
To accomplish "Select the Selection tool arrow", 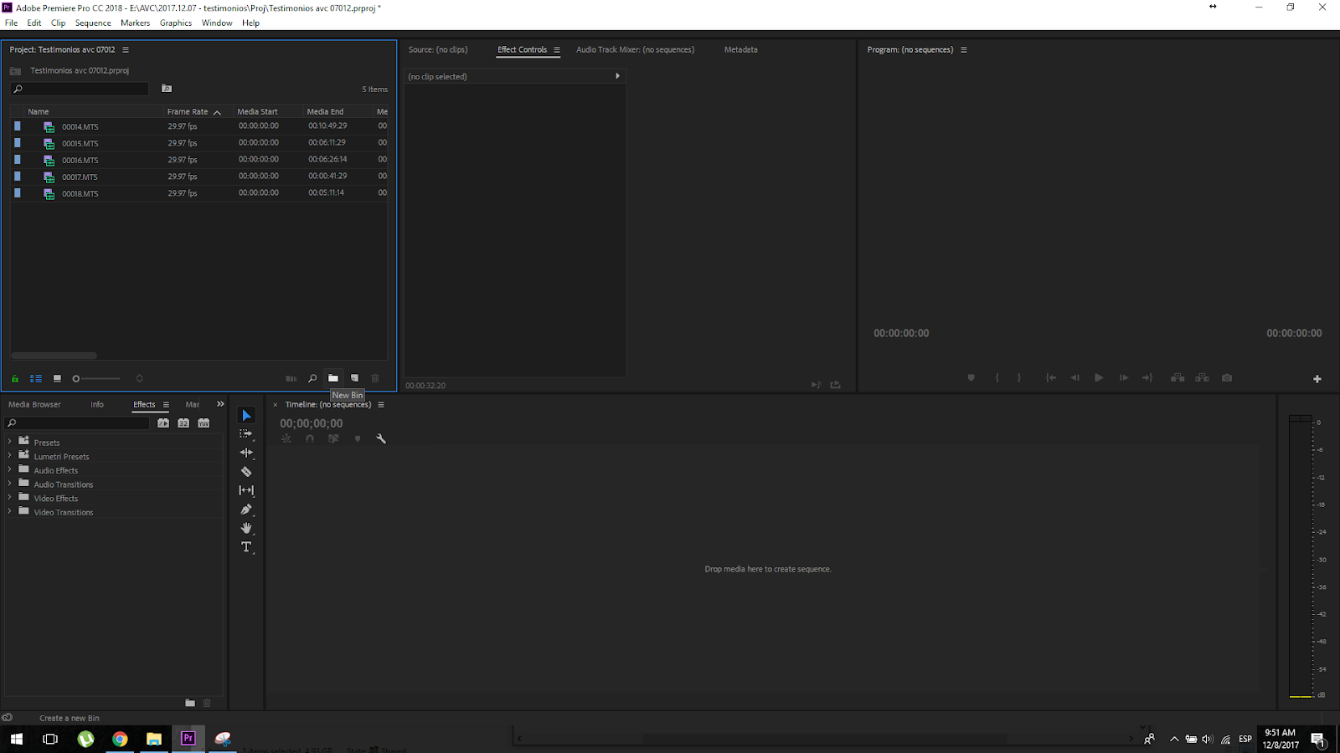I will click(246, 416).
